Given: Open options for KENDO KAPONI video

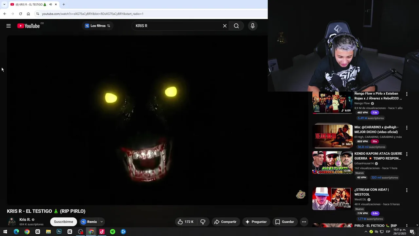Looking at the screenshot, I should click(407, 154).
